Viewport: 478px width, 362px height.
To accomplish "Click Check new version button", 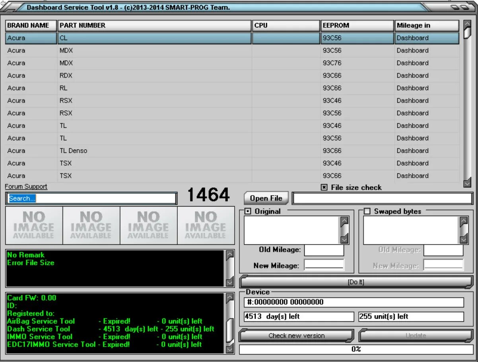I will coord(296,336).
